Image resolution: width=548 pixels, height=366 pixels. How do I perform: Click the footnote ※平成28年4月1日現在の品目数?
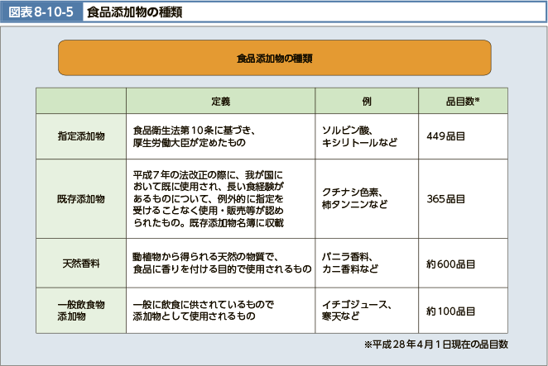pos(435,345)
